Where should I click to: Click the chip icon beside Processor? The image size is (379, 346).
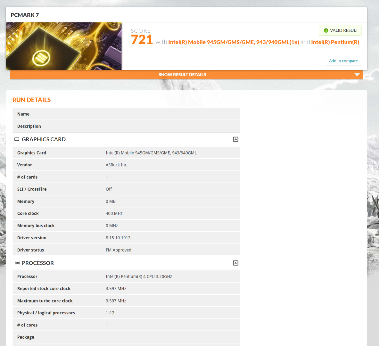(x=17, y=263)
